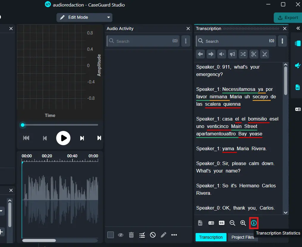The image size is (302, 247).
Task: Switch to the Project Files tab
Action: coord(243,237)
